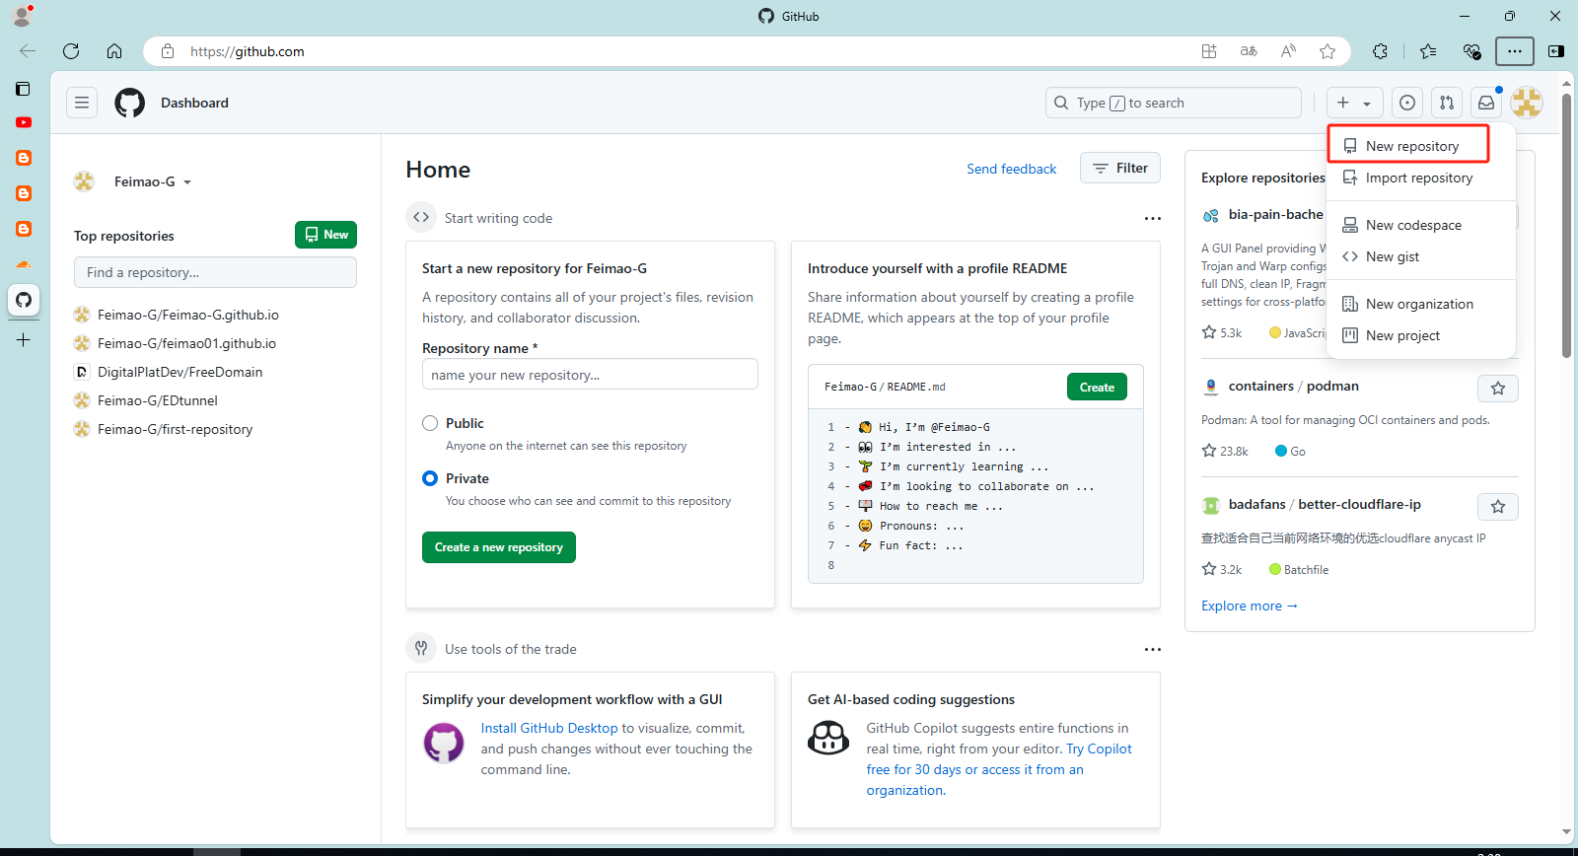Click the page vertical scrollbar
Image resolution: width=1578 pixels, height=856 pixels.
coord(1566,227)
